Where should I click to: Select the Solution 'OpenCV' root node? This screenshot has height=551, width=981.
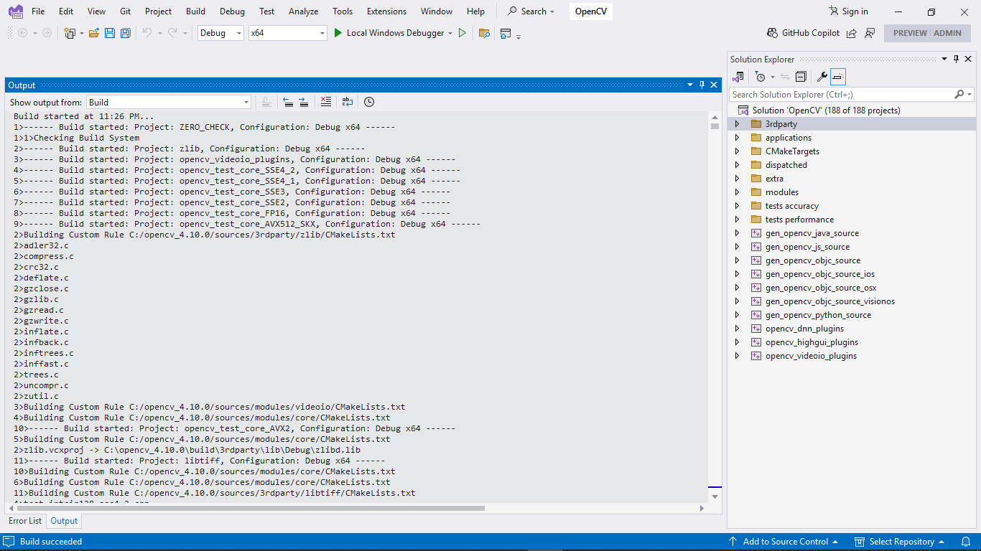[826, 110]
